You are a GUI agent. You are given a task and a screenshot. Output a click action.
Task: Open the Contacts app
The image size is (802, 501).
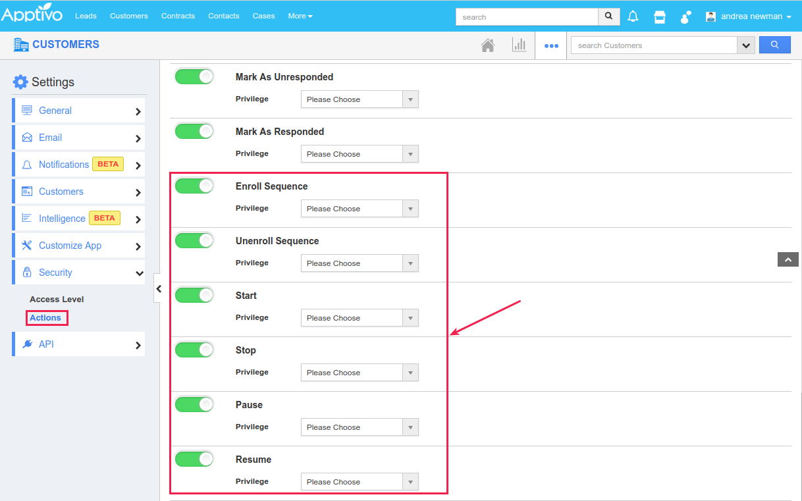click(x=224, y=16)
